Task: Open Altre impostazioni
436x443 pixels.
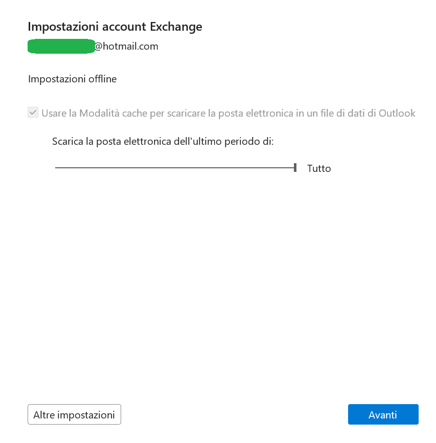Action: click(x=74, y=414)
